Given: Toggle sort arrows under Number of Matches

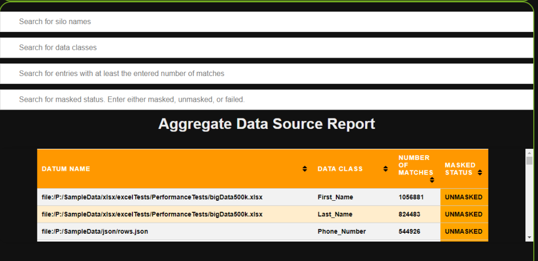Looking at the screenshot, I should [x=432, y=180].
